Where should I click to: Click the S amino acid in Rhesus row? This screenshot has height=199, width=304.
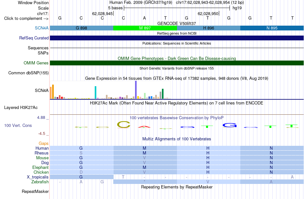(x=81, y=153)
